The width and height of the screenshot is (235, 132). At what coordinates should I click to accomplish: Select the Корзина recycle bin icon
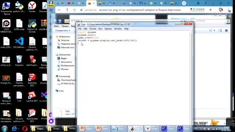tap(19, 60)
